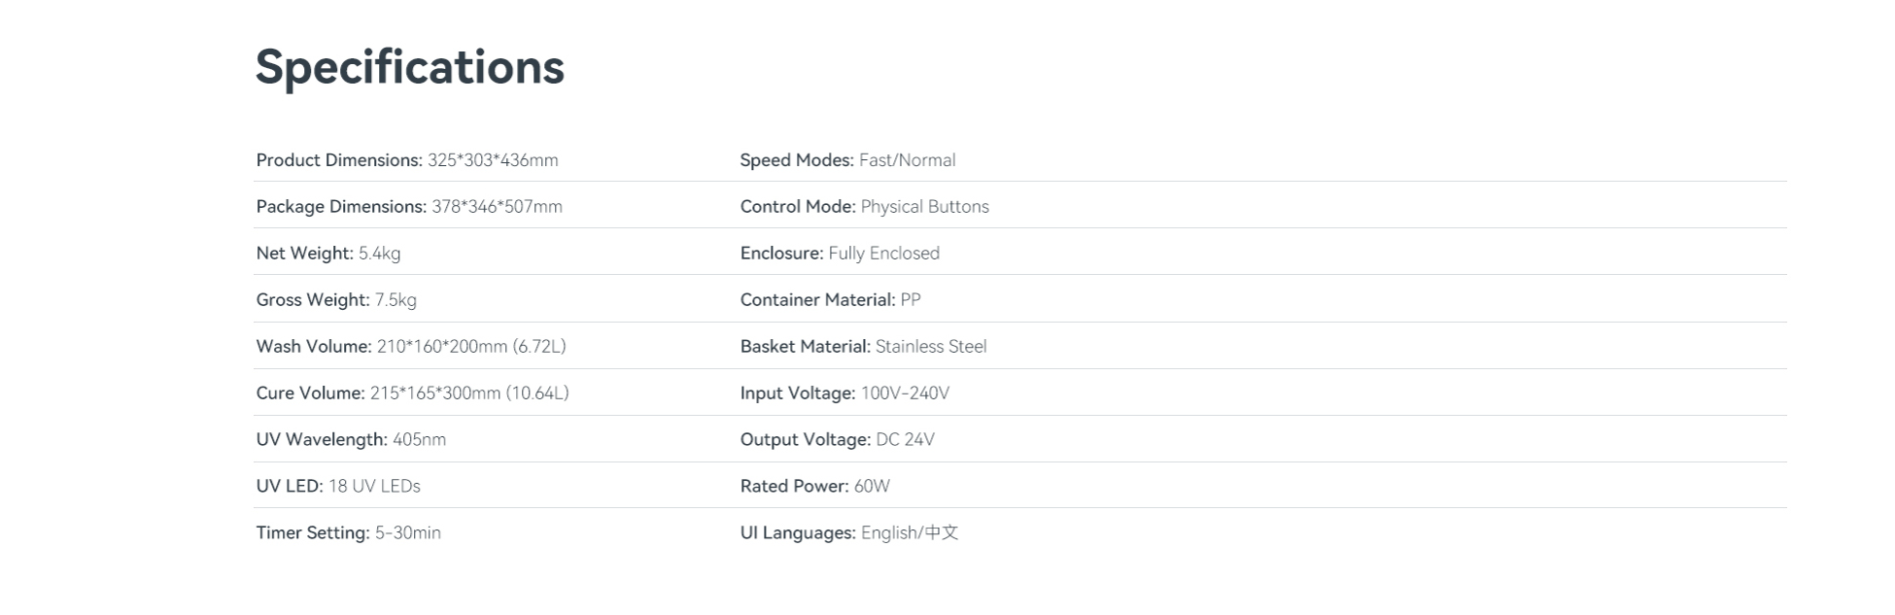The width and height of the screenshot is (1895, 615).
Task: Select the Product Dimensions 325*303*436mm text
Action: [407, 160]
